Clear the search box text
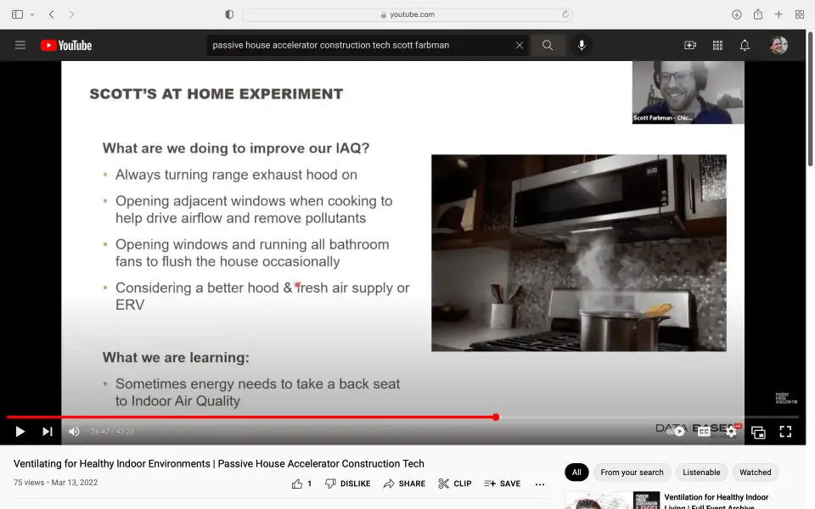Viewport: 815px width, 509px height. tap(519, 45)
